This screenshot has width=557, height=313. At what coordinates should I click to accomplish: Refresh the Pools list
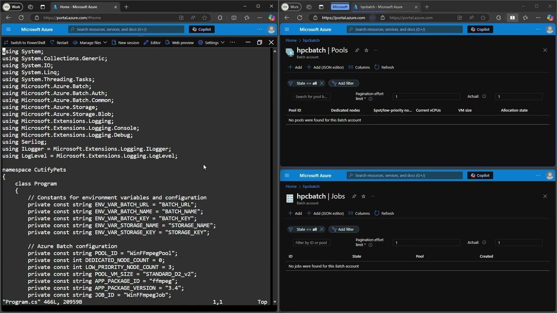384,67
